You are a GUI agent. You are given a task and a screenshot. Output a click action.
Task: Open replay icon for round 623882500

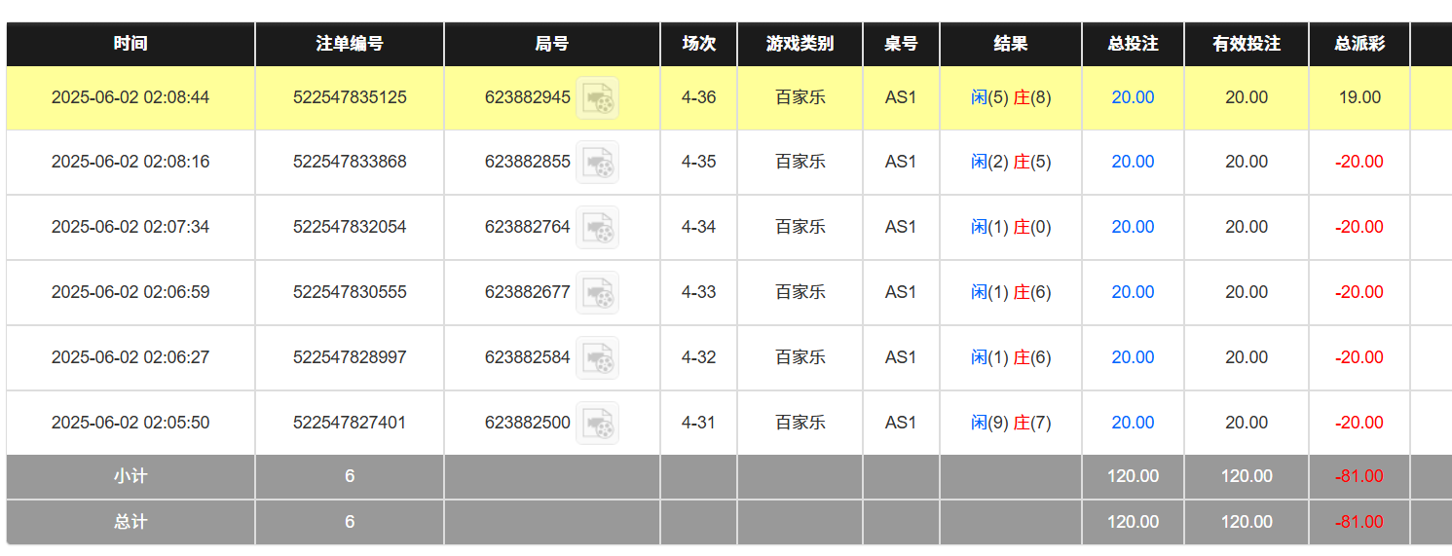point(597,424)
